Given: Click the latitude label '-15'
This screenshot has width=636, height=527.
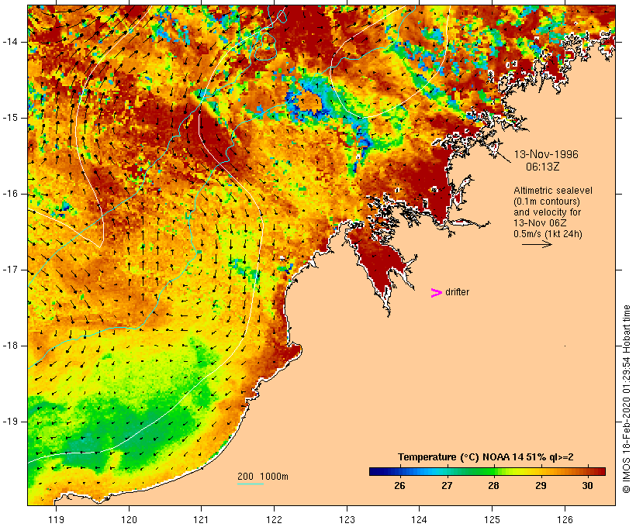Looking at the screenshot, I should coord(10,118).
